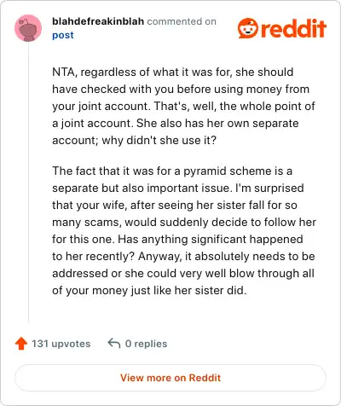The width and height of the screenshot is (341, 406).
Task: Click the orange reddit wordmark text
Action: coord(293,28)
